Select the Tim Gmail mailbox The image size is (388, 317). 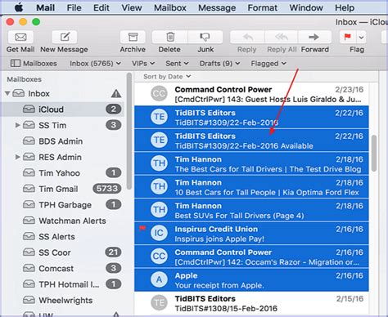point(63,189)
